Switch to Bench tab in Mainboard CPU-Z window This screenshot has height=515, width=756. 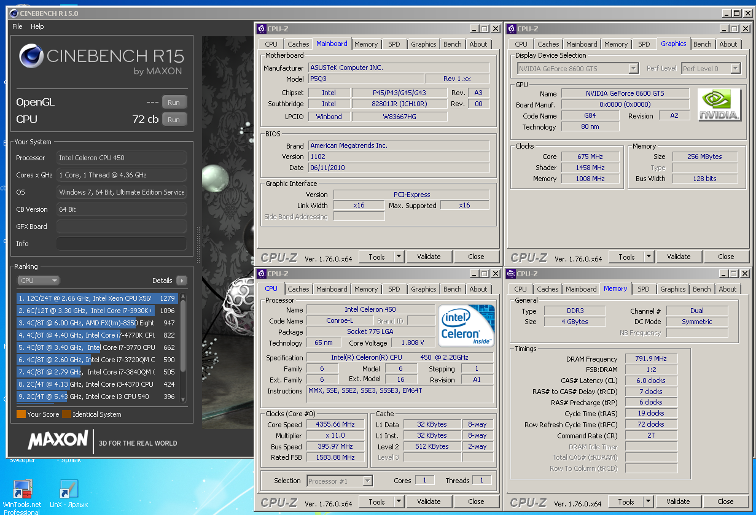453,44
